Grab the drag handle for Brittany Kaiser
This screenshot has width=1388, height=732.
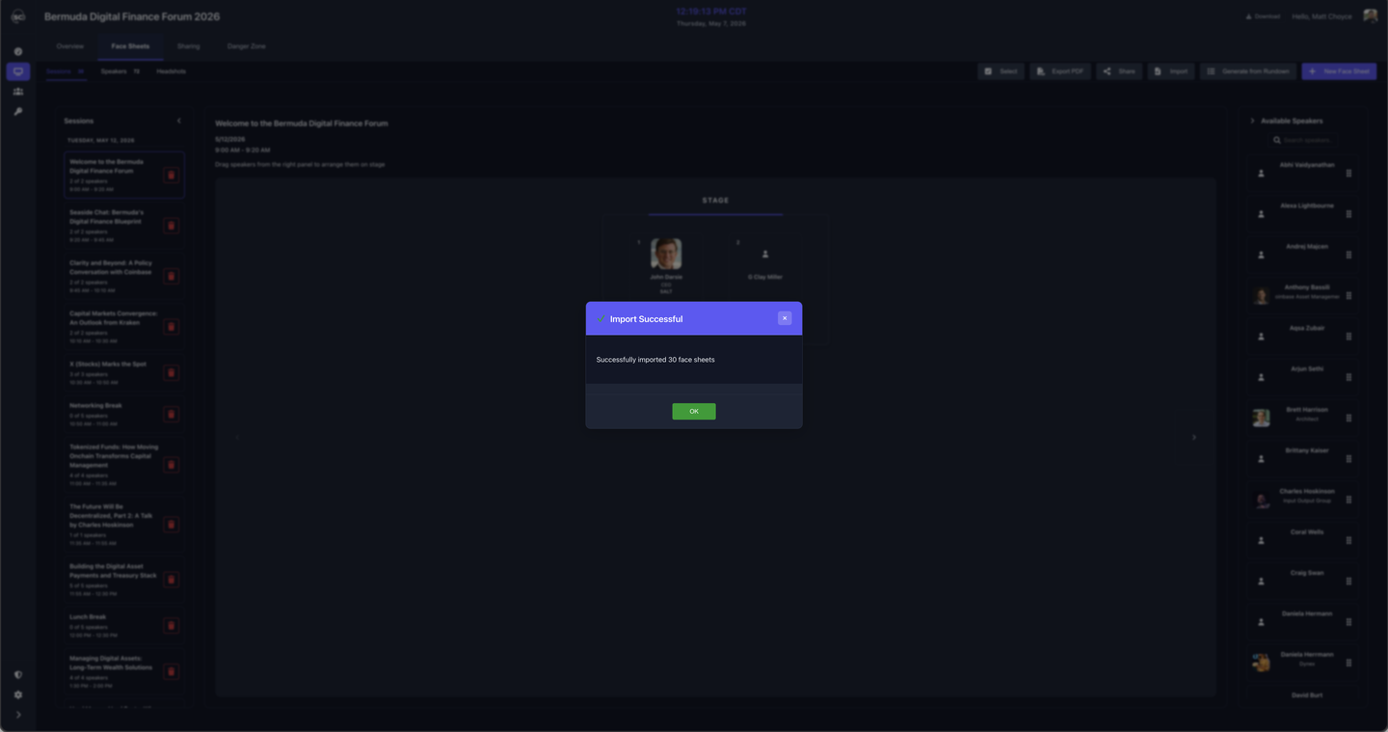tap(1348, 459)
